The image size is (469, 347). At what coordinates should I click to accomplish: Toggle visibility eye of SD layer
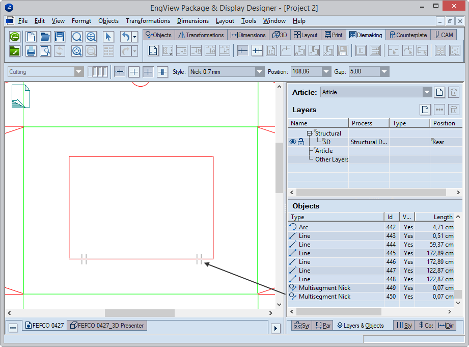click(293, 142)
